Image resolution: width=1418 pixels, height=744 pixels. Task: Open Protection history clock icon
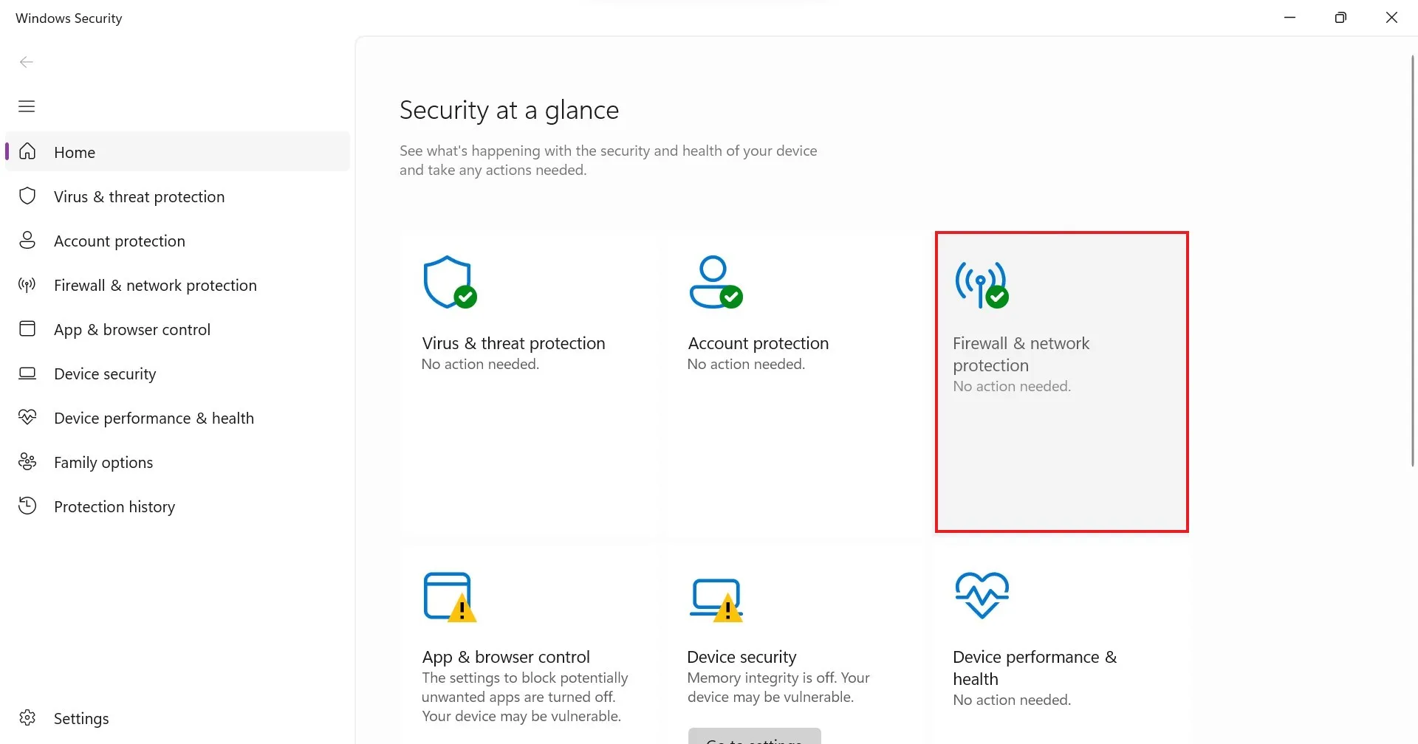27,506
